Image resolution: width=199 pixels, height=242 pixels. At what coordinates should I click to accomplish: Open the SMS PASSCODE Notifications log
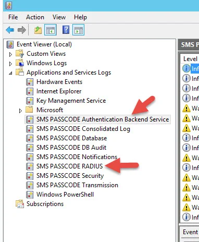pyautogui.click(x=77, y=157)
